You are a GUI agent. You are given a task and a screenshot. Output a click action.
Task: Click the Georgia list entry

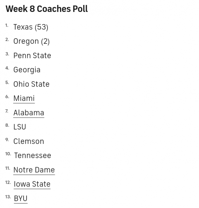click(27, 70)
